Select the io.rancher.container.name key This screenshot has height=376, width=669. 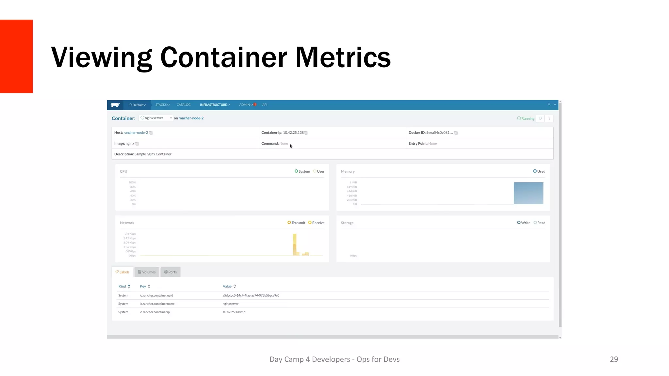point(157,304)
